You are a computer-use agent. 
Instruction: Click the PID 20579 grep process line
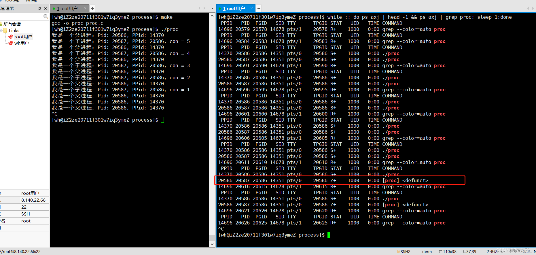point(332,29)
